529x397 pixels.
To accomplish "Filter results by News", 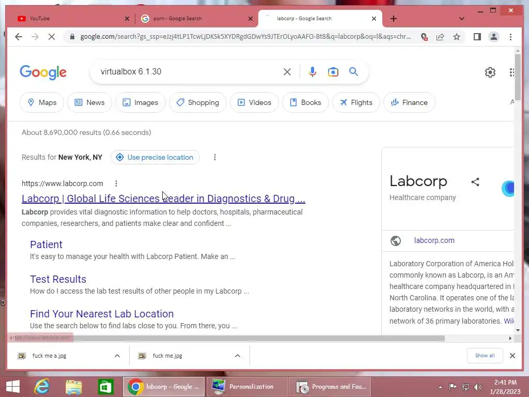I will tap(89, 102).
